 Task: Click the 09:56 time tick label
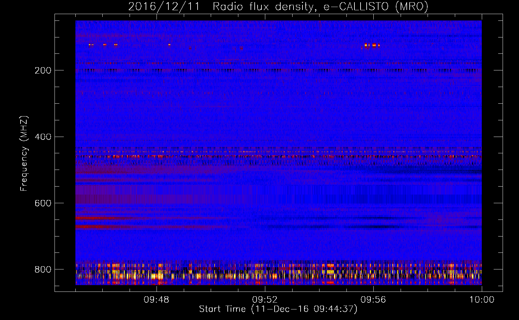pyautogui.click(x=373, y=300)
